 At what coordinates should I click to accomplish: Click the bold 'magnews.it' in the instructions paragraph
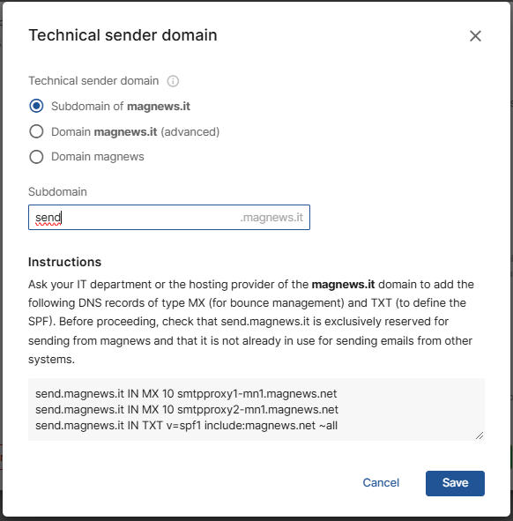pyautogui.click(x=343, y=285)
